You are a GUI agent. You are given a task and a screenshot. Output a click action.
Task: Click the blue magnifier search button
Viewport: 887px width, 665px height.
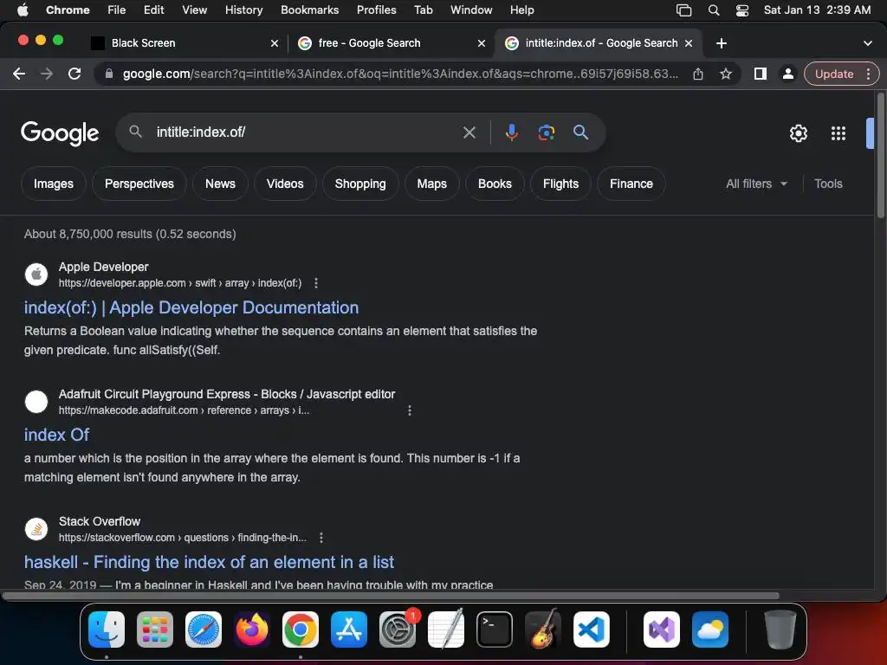coord(580,132)
